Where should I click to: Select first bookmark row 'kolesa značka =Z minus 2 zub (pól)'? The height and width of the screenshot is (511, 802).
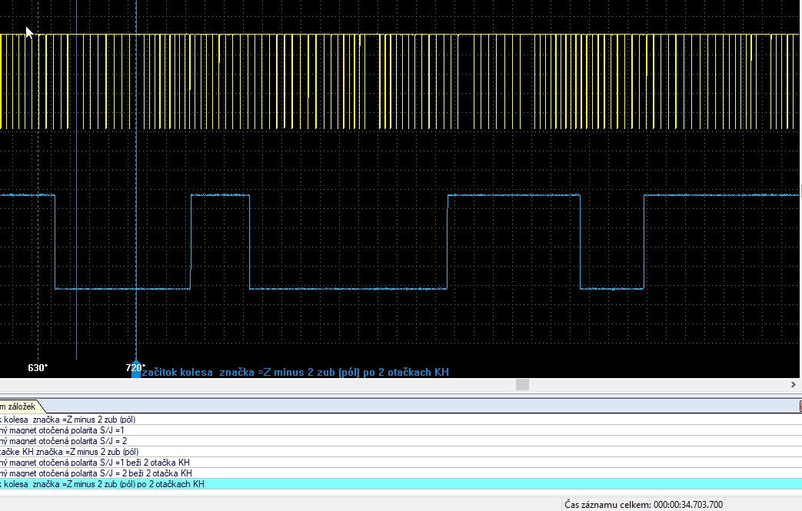(401, 420)
